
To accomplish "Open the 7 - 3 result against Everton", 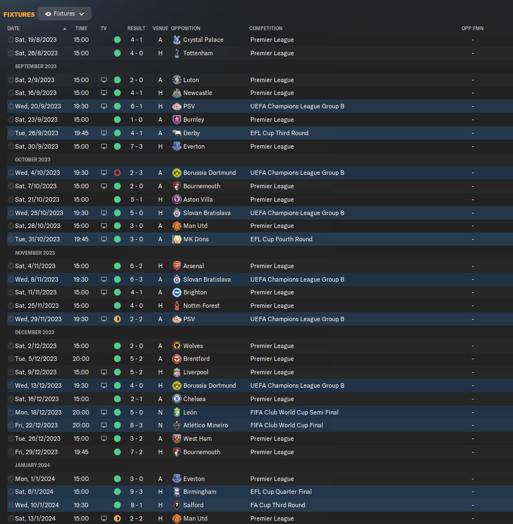I will coord(136,146).
